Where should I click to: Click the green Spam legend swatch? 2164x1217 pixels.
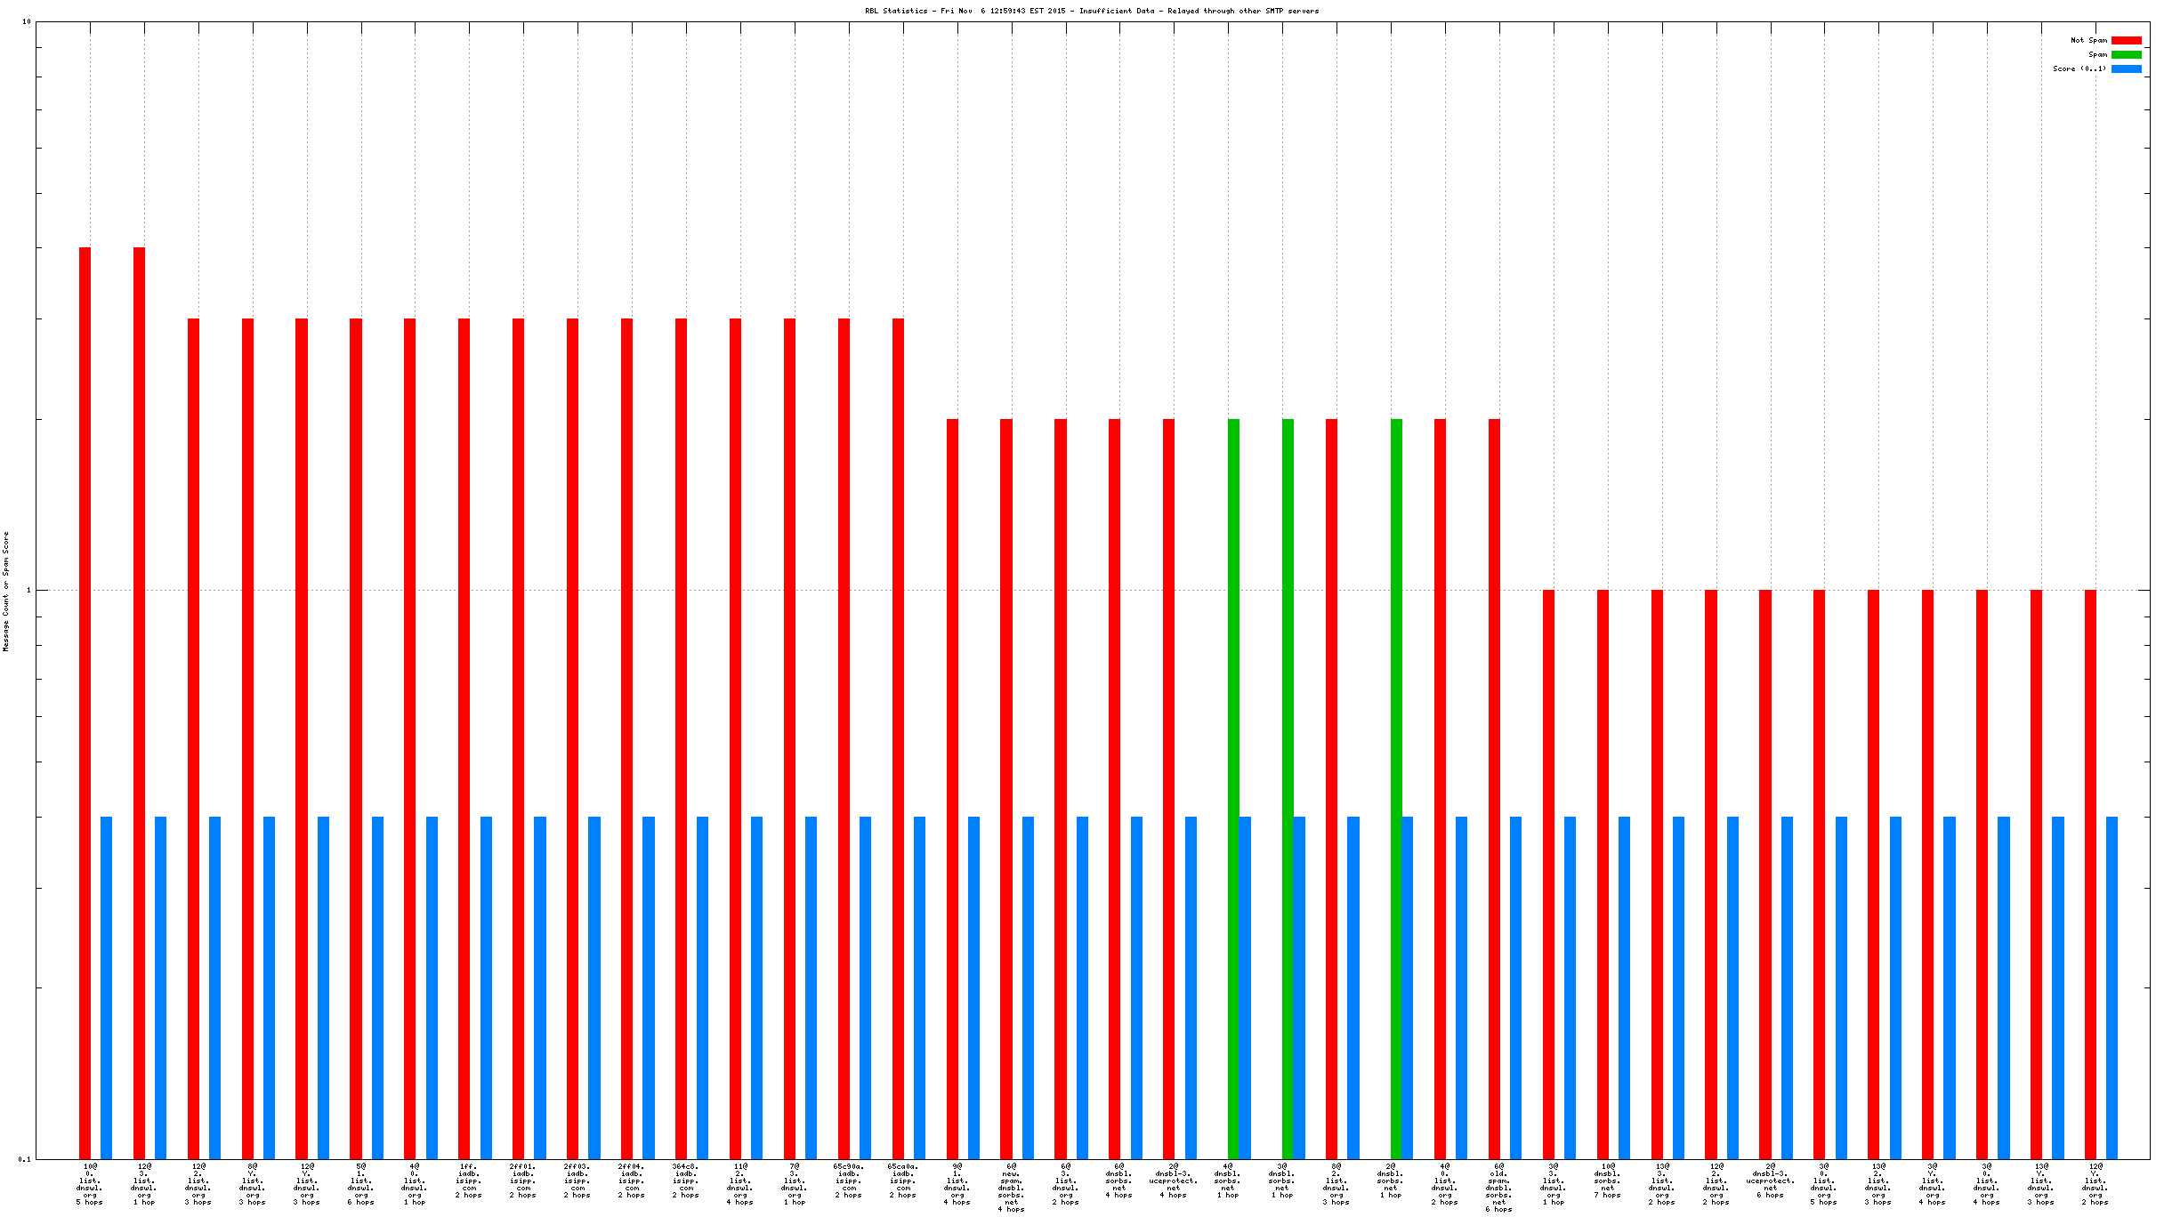2126,55
